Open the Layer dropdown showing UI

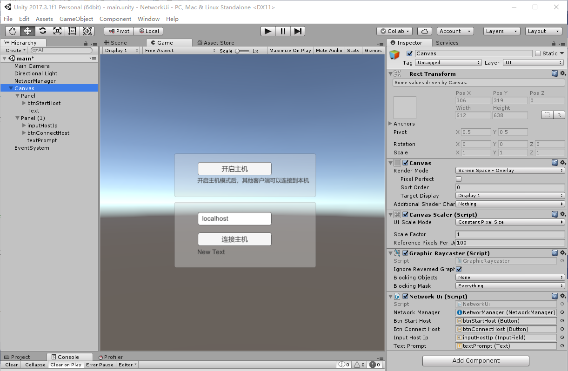[534, 63]
